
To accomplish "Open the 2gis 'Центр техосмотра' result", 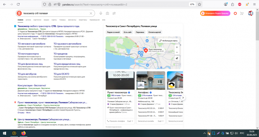I will point(44,120).
